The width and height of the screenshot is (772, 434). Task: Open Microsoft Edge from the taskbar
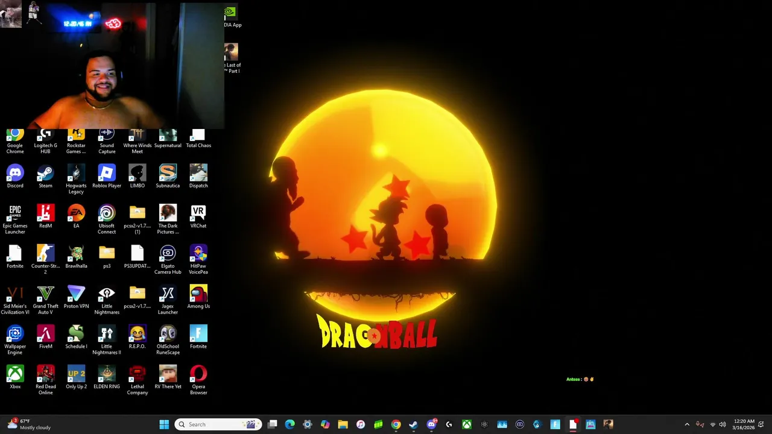pos(290,424)
